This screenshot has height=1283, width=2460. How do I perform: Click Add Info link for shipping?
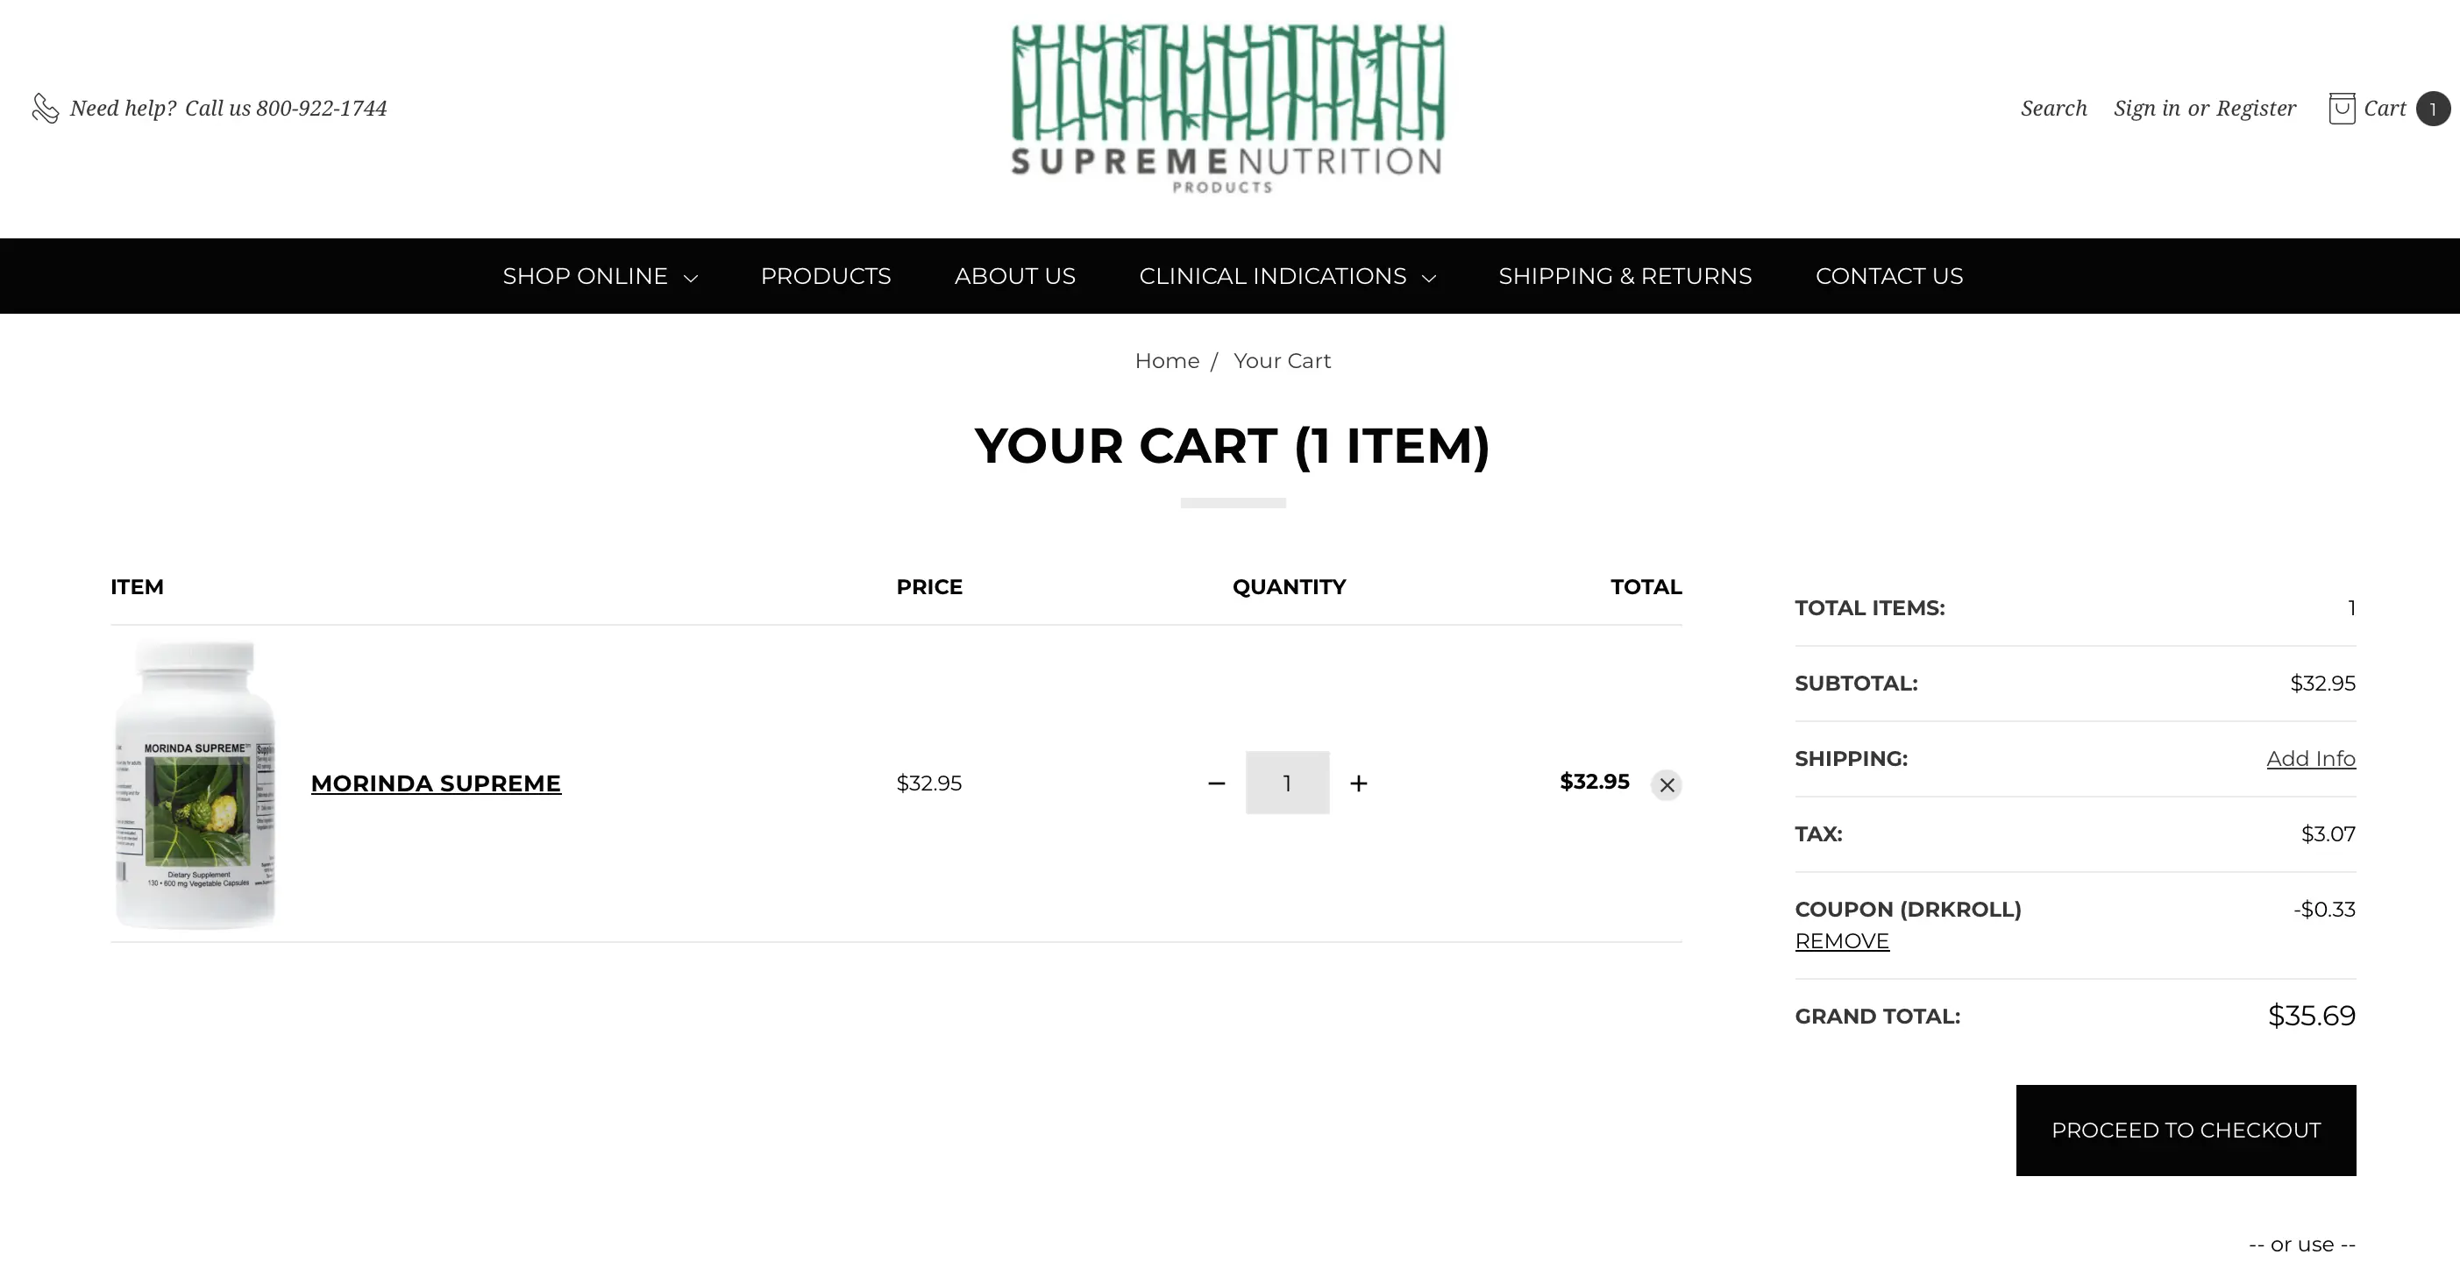tap(2310, 759)
